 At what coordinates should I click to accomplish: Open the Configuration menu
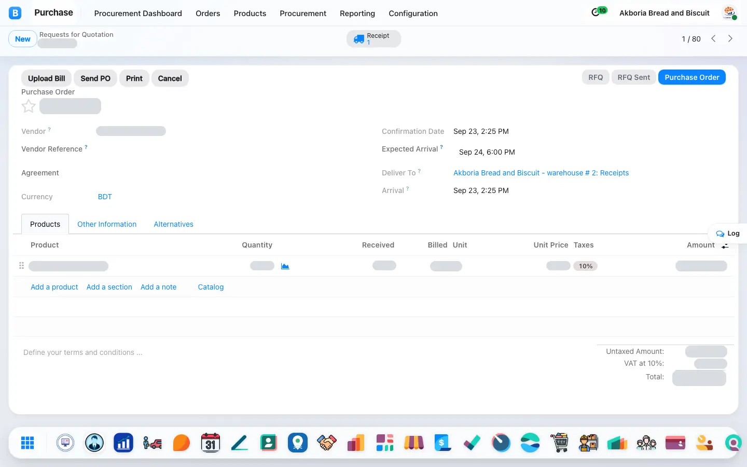click(413, 13)
